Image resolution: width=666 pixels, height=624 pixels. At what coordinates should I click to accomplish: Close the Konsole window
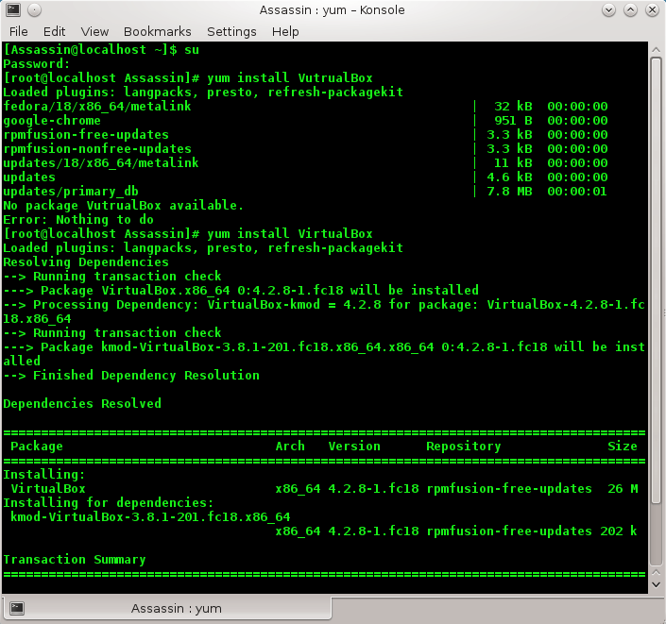[x=652, y=9]
